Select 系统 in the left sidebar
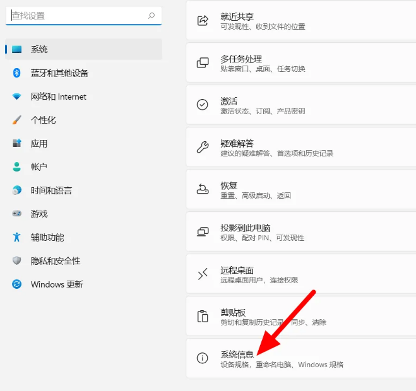The image size is (416, 391). point(39,49)
